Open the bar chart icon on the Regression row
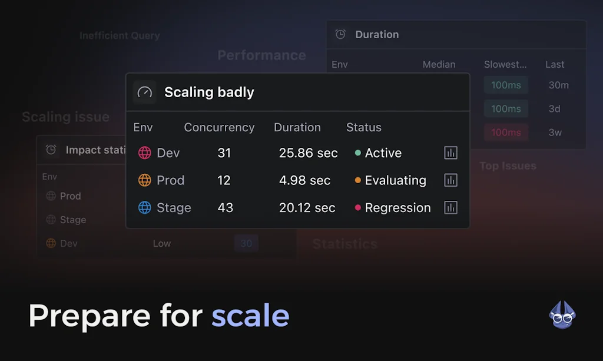This screenshot has height=361, width=603. [x=451, y=207]
